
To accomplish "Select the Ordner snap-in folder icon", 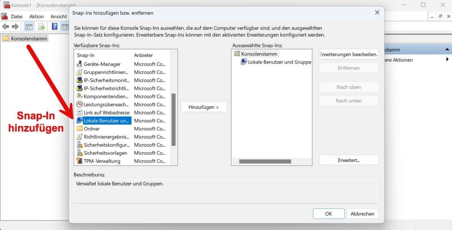I will click(x=79, y=128).
